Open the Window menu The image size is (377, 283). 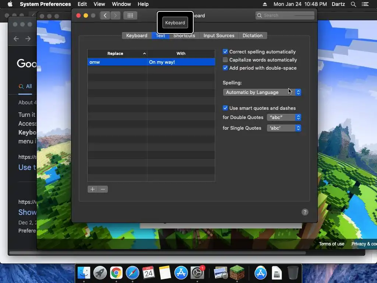pos(121,4)
